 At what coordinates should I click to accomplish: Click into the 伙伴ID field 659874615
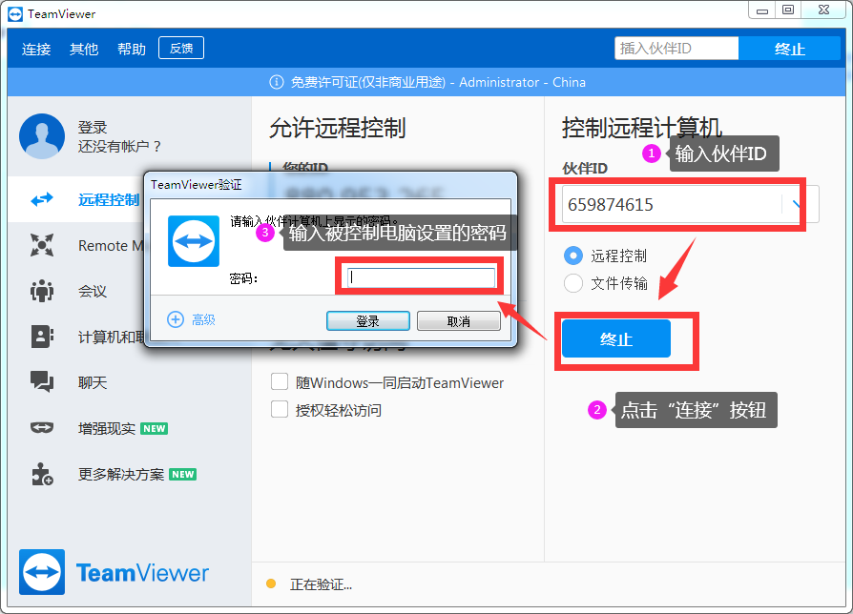[x=672, y=204]
